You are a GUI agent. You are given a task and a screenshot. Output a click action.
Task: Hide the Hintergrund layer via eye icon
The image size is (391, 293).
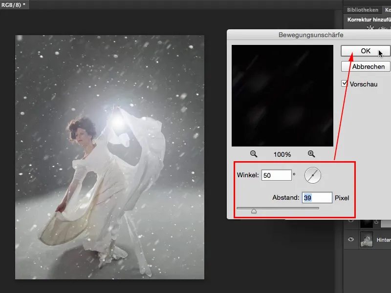(351, 239)
